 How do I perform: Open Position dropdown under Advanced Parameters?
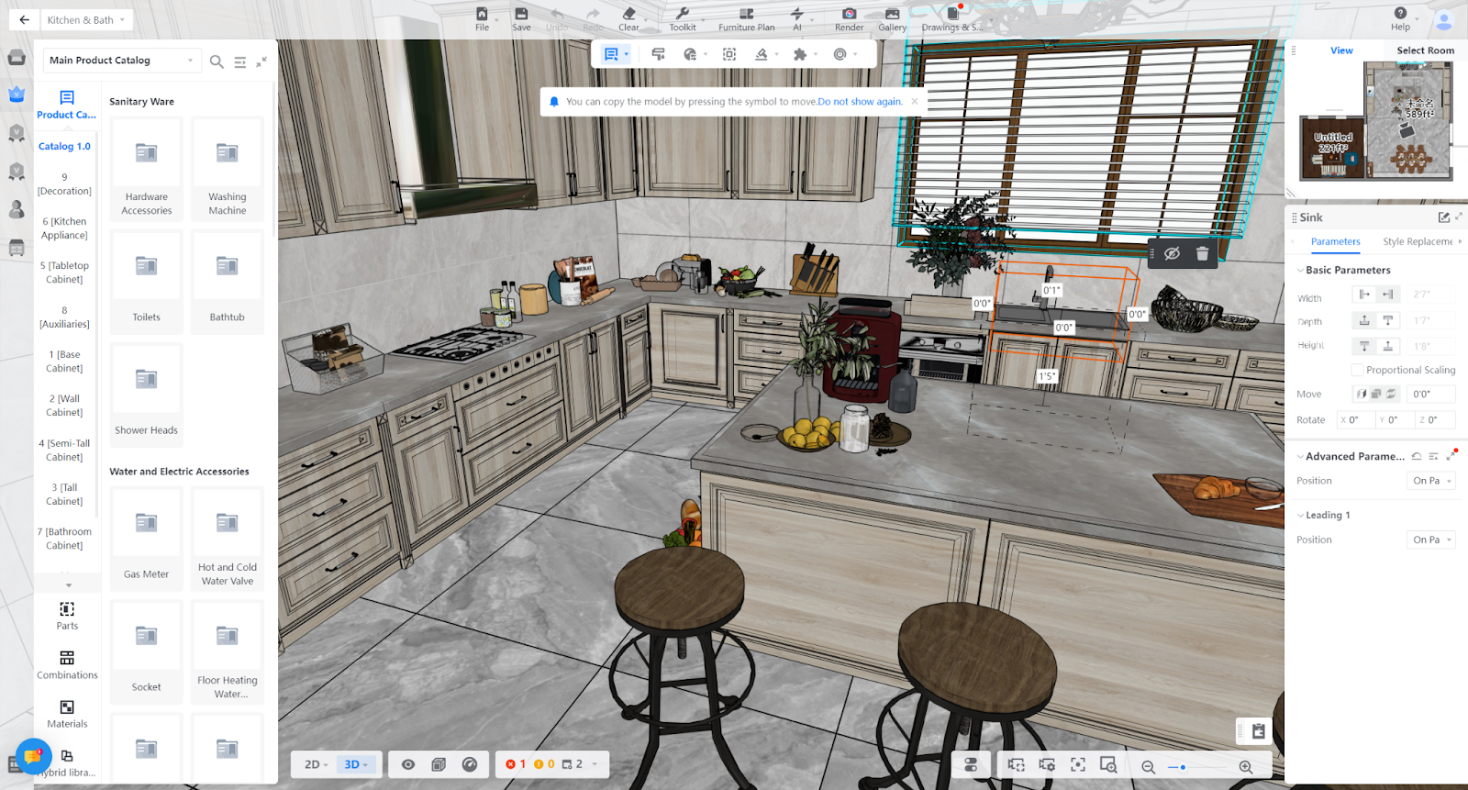coord(1431,481)
